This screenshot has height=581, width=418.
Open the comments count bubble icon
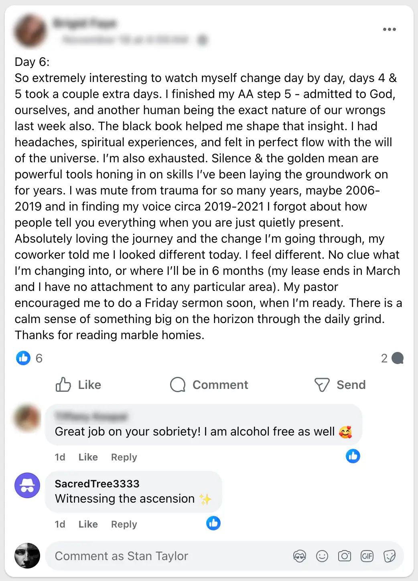click(397, 358)
